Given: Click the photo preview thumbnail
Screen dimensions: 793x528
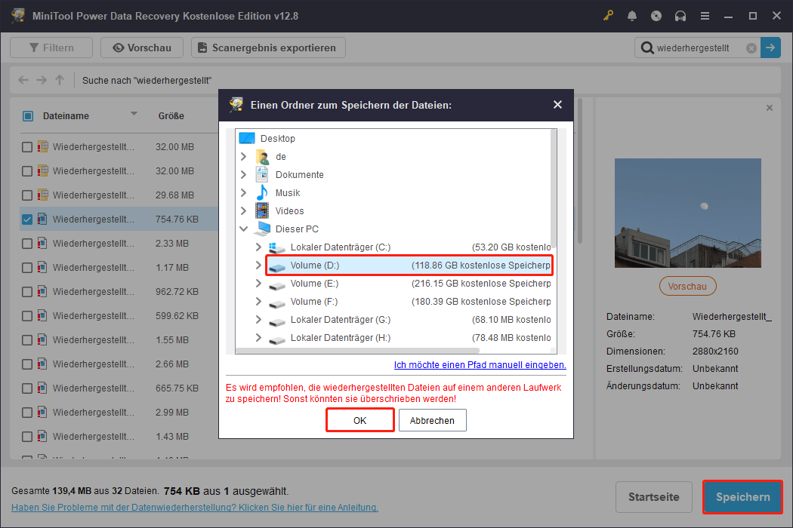Looking at the screenshot, I should pos(687,213).
